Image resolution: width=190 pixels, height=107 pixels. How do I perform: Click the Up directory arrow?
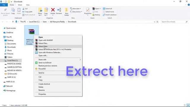tap(13, 22)
